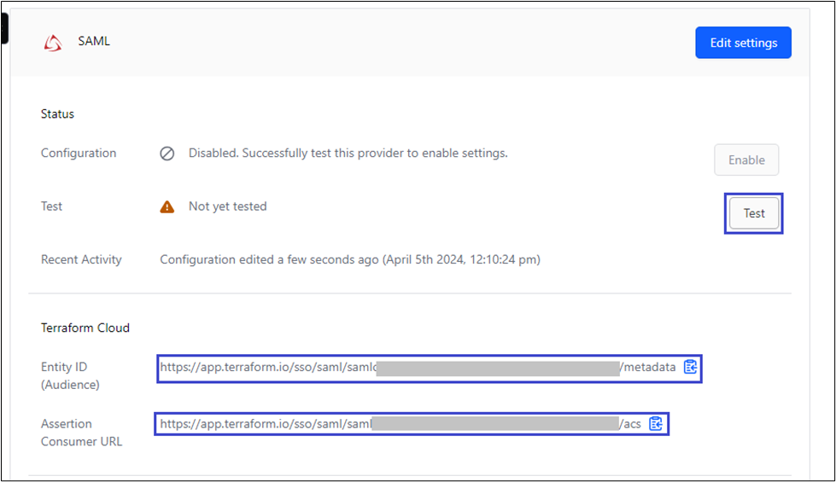Click the Assertion Consumer URL label
The height and width of the screenshot is (482, 836).
82,433
